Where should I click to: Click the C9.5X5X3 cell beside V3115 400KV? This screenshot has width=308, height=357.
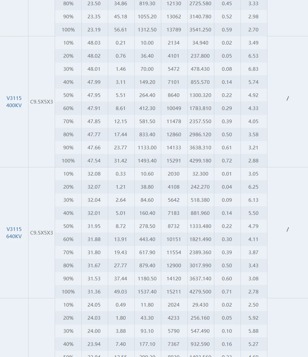point(42,102)
